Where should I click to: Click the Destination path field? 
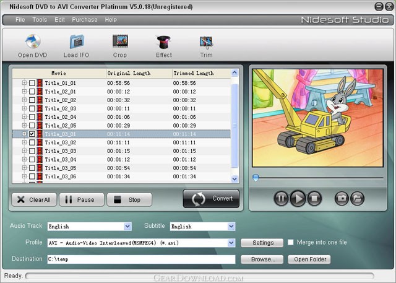(x=142, y=259)
